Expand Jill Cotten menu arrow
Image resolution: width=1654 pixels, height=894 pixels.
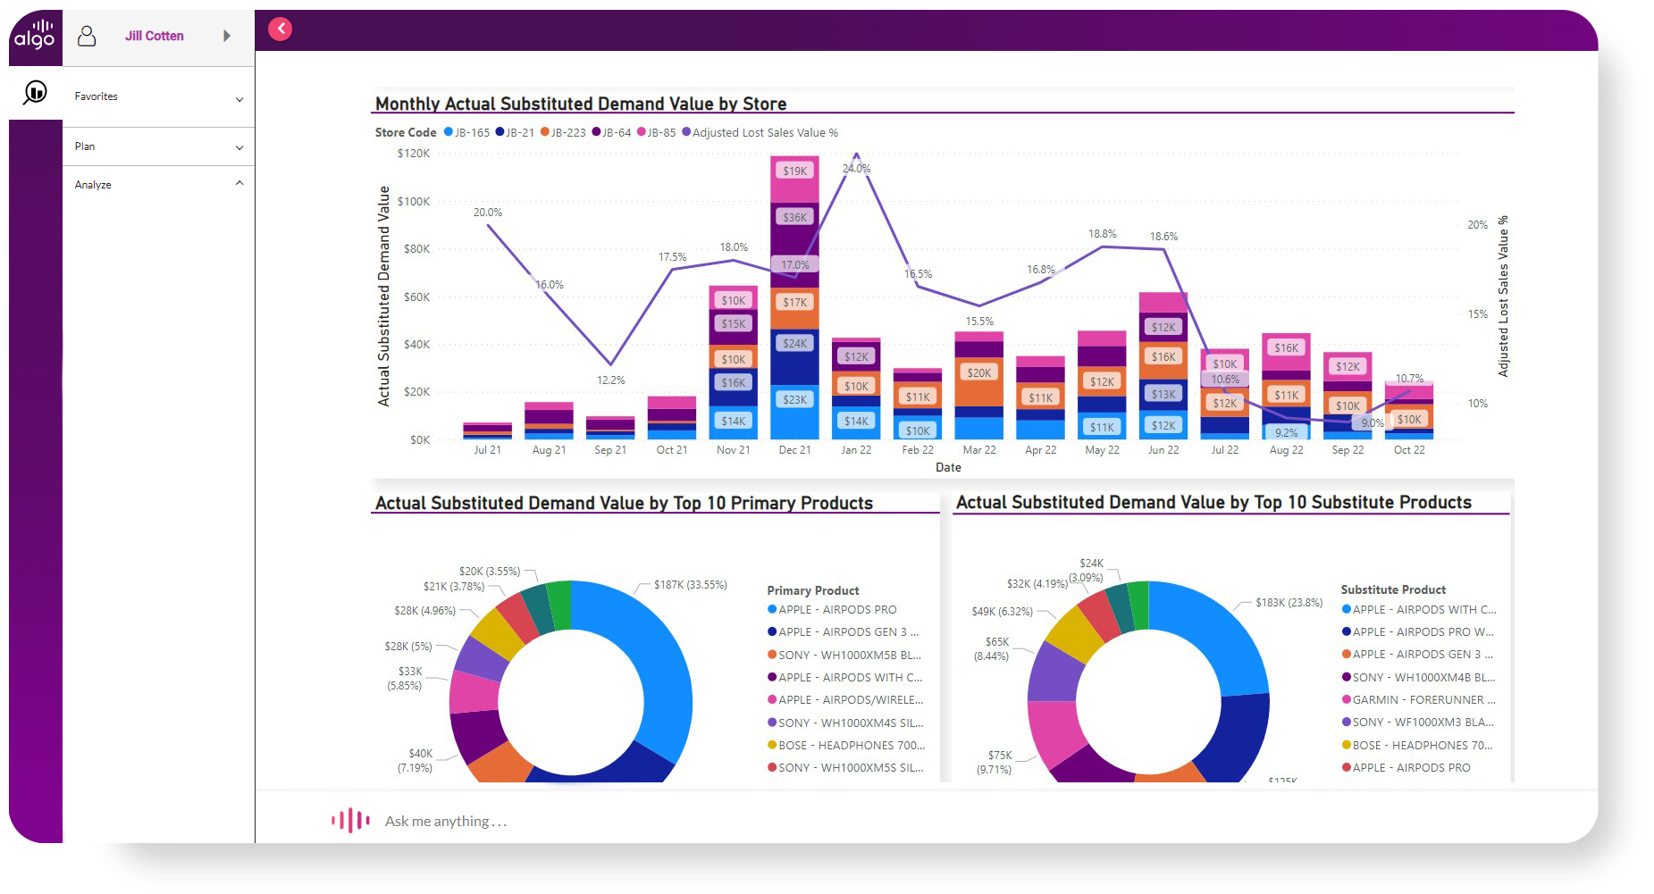tap(227, 36)
